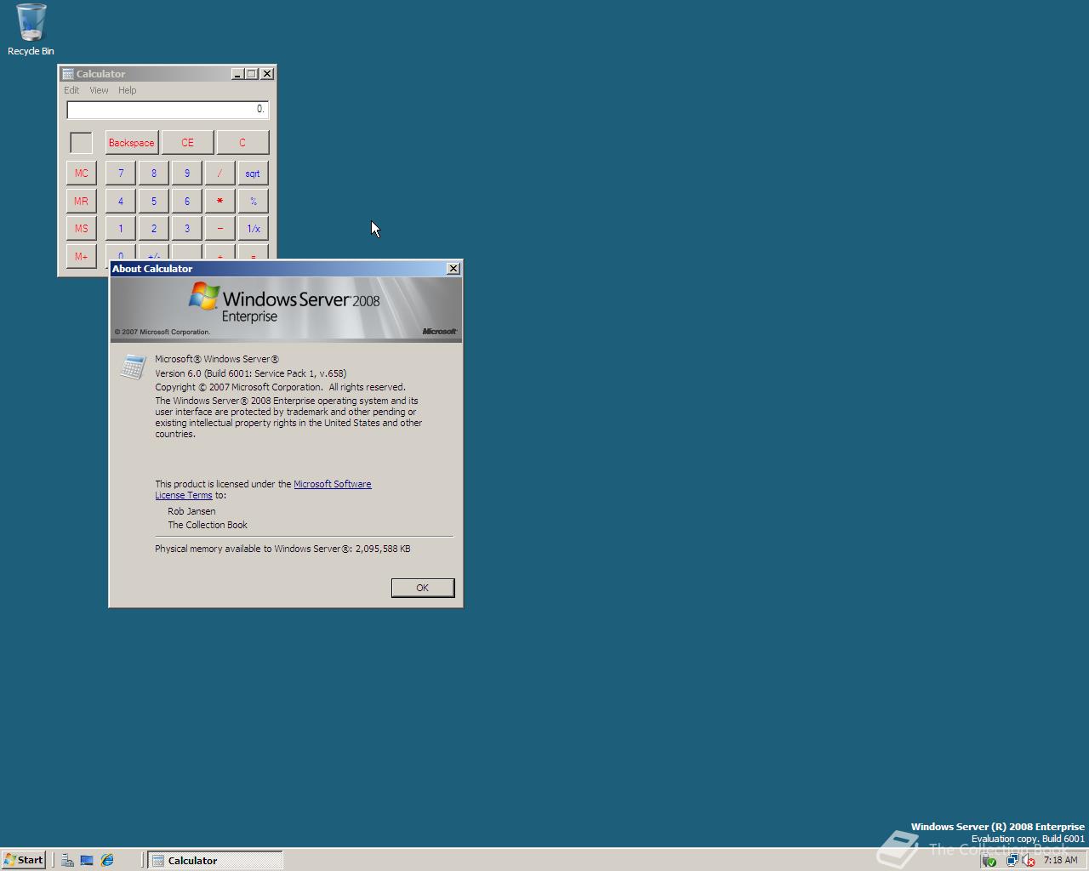
Task: Close the Calculator window
Action: (267, 74)
